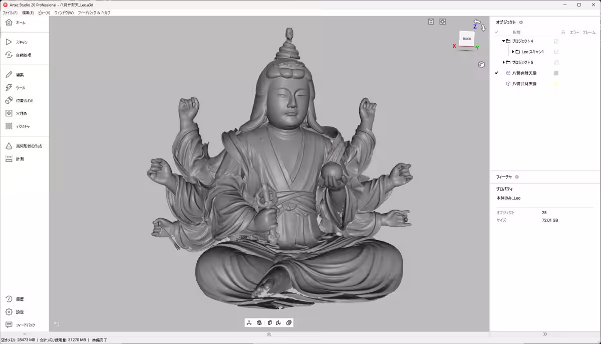Click status icon on プロジェクト 4 row
This screenshot has width=601, height=344.
(x=556, y=41)
